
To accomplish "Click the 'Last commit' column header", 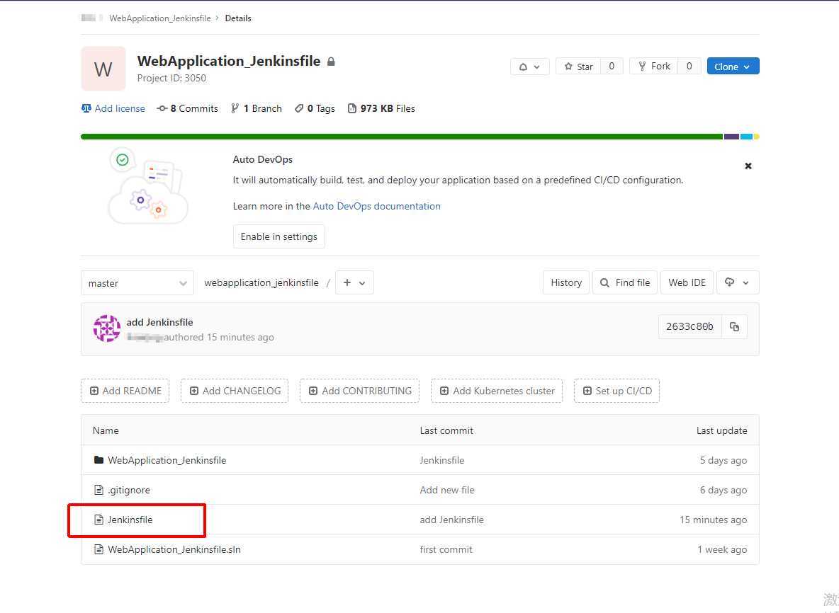I will [446, 430].
